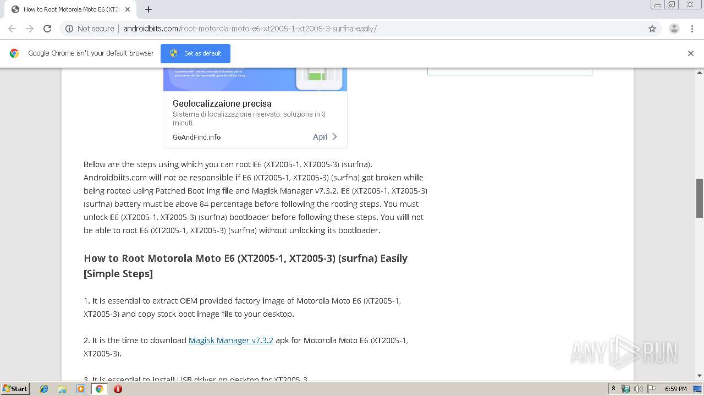Open the Magisk Manager v7.3.2 link
This screenshot has width=704, height=396.
(x=231, y=340)
